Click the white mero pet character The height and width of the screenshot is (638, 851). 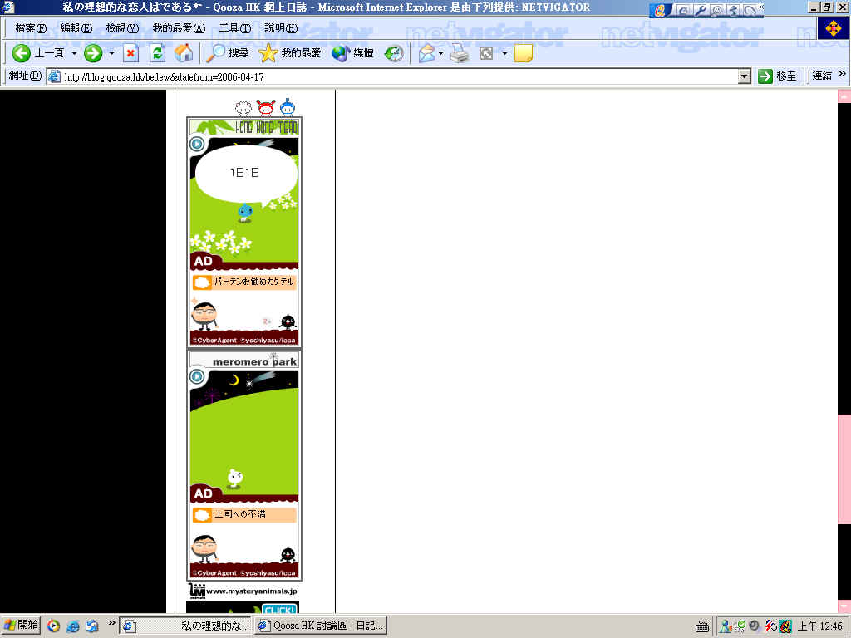(x=235, y=478)
